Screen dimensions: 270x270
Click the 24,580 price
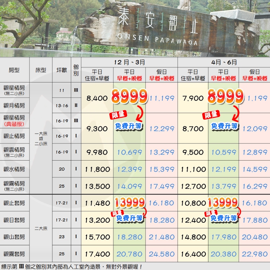tap(162, 254)
